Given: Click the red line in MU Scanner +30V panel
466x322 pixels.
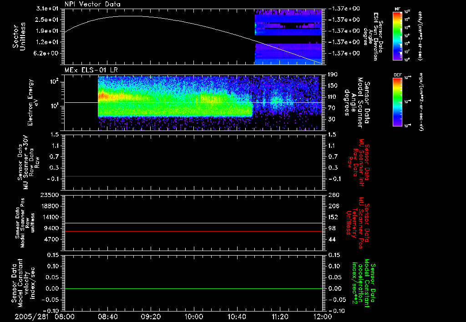Looking at the screenshot, I should pyautogui.click(x=193, y=176).
